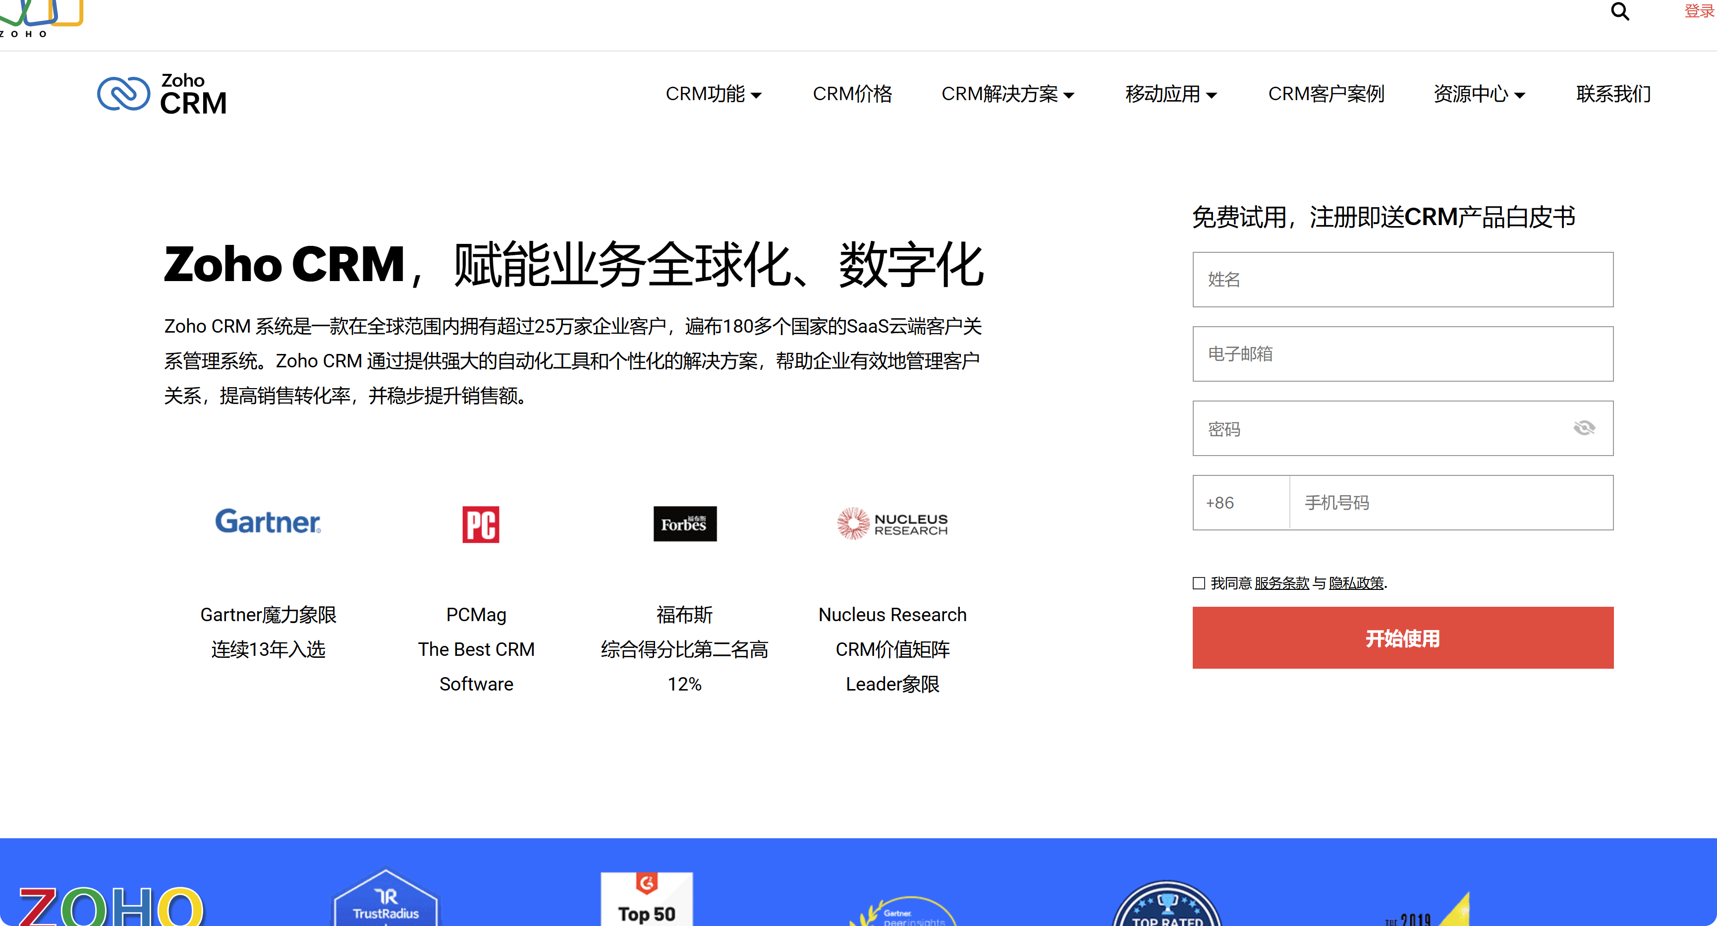Expand the CRM功能 dropdown menu
The width and height of the screenshot is (1717, 926).
pyautogui.click(x=713, y=94)
